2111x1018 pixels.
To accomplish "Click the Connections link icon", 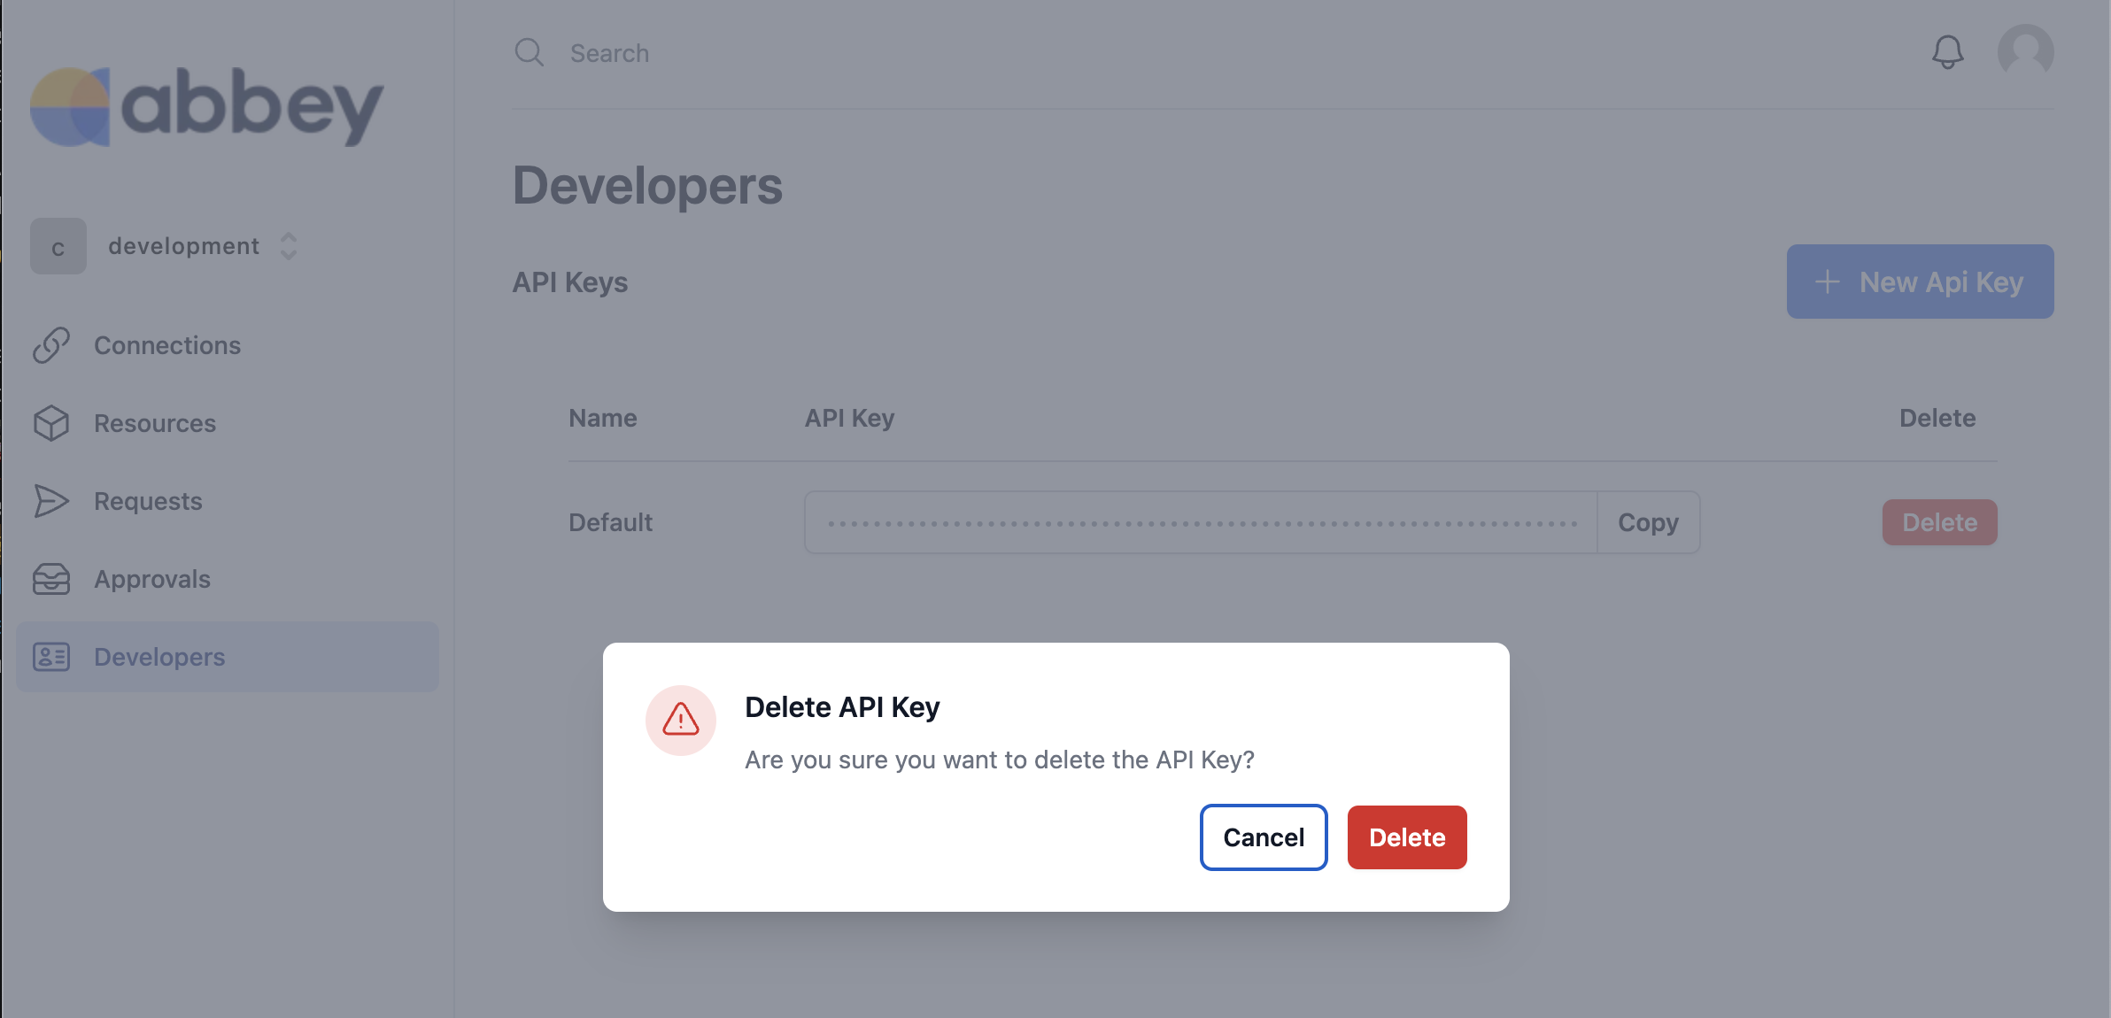I will pyautogui.click(x=51, y=345).
